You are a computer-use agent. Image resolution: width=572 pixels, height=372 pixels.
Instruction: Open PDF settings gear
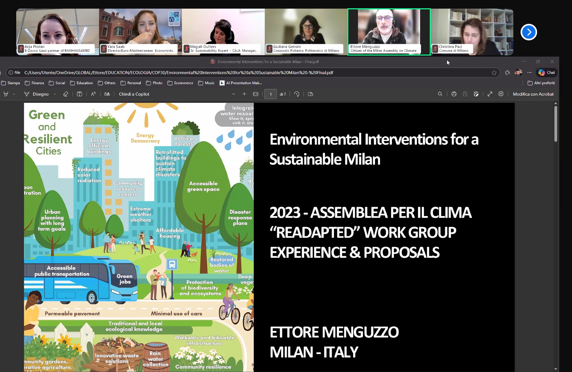[x=501, y=94]
